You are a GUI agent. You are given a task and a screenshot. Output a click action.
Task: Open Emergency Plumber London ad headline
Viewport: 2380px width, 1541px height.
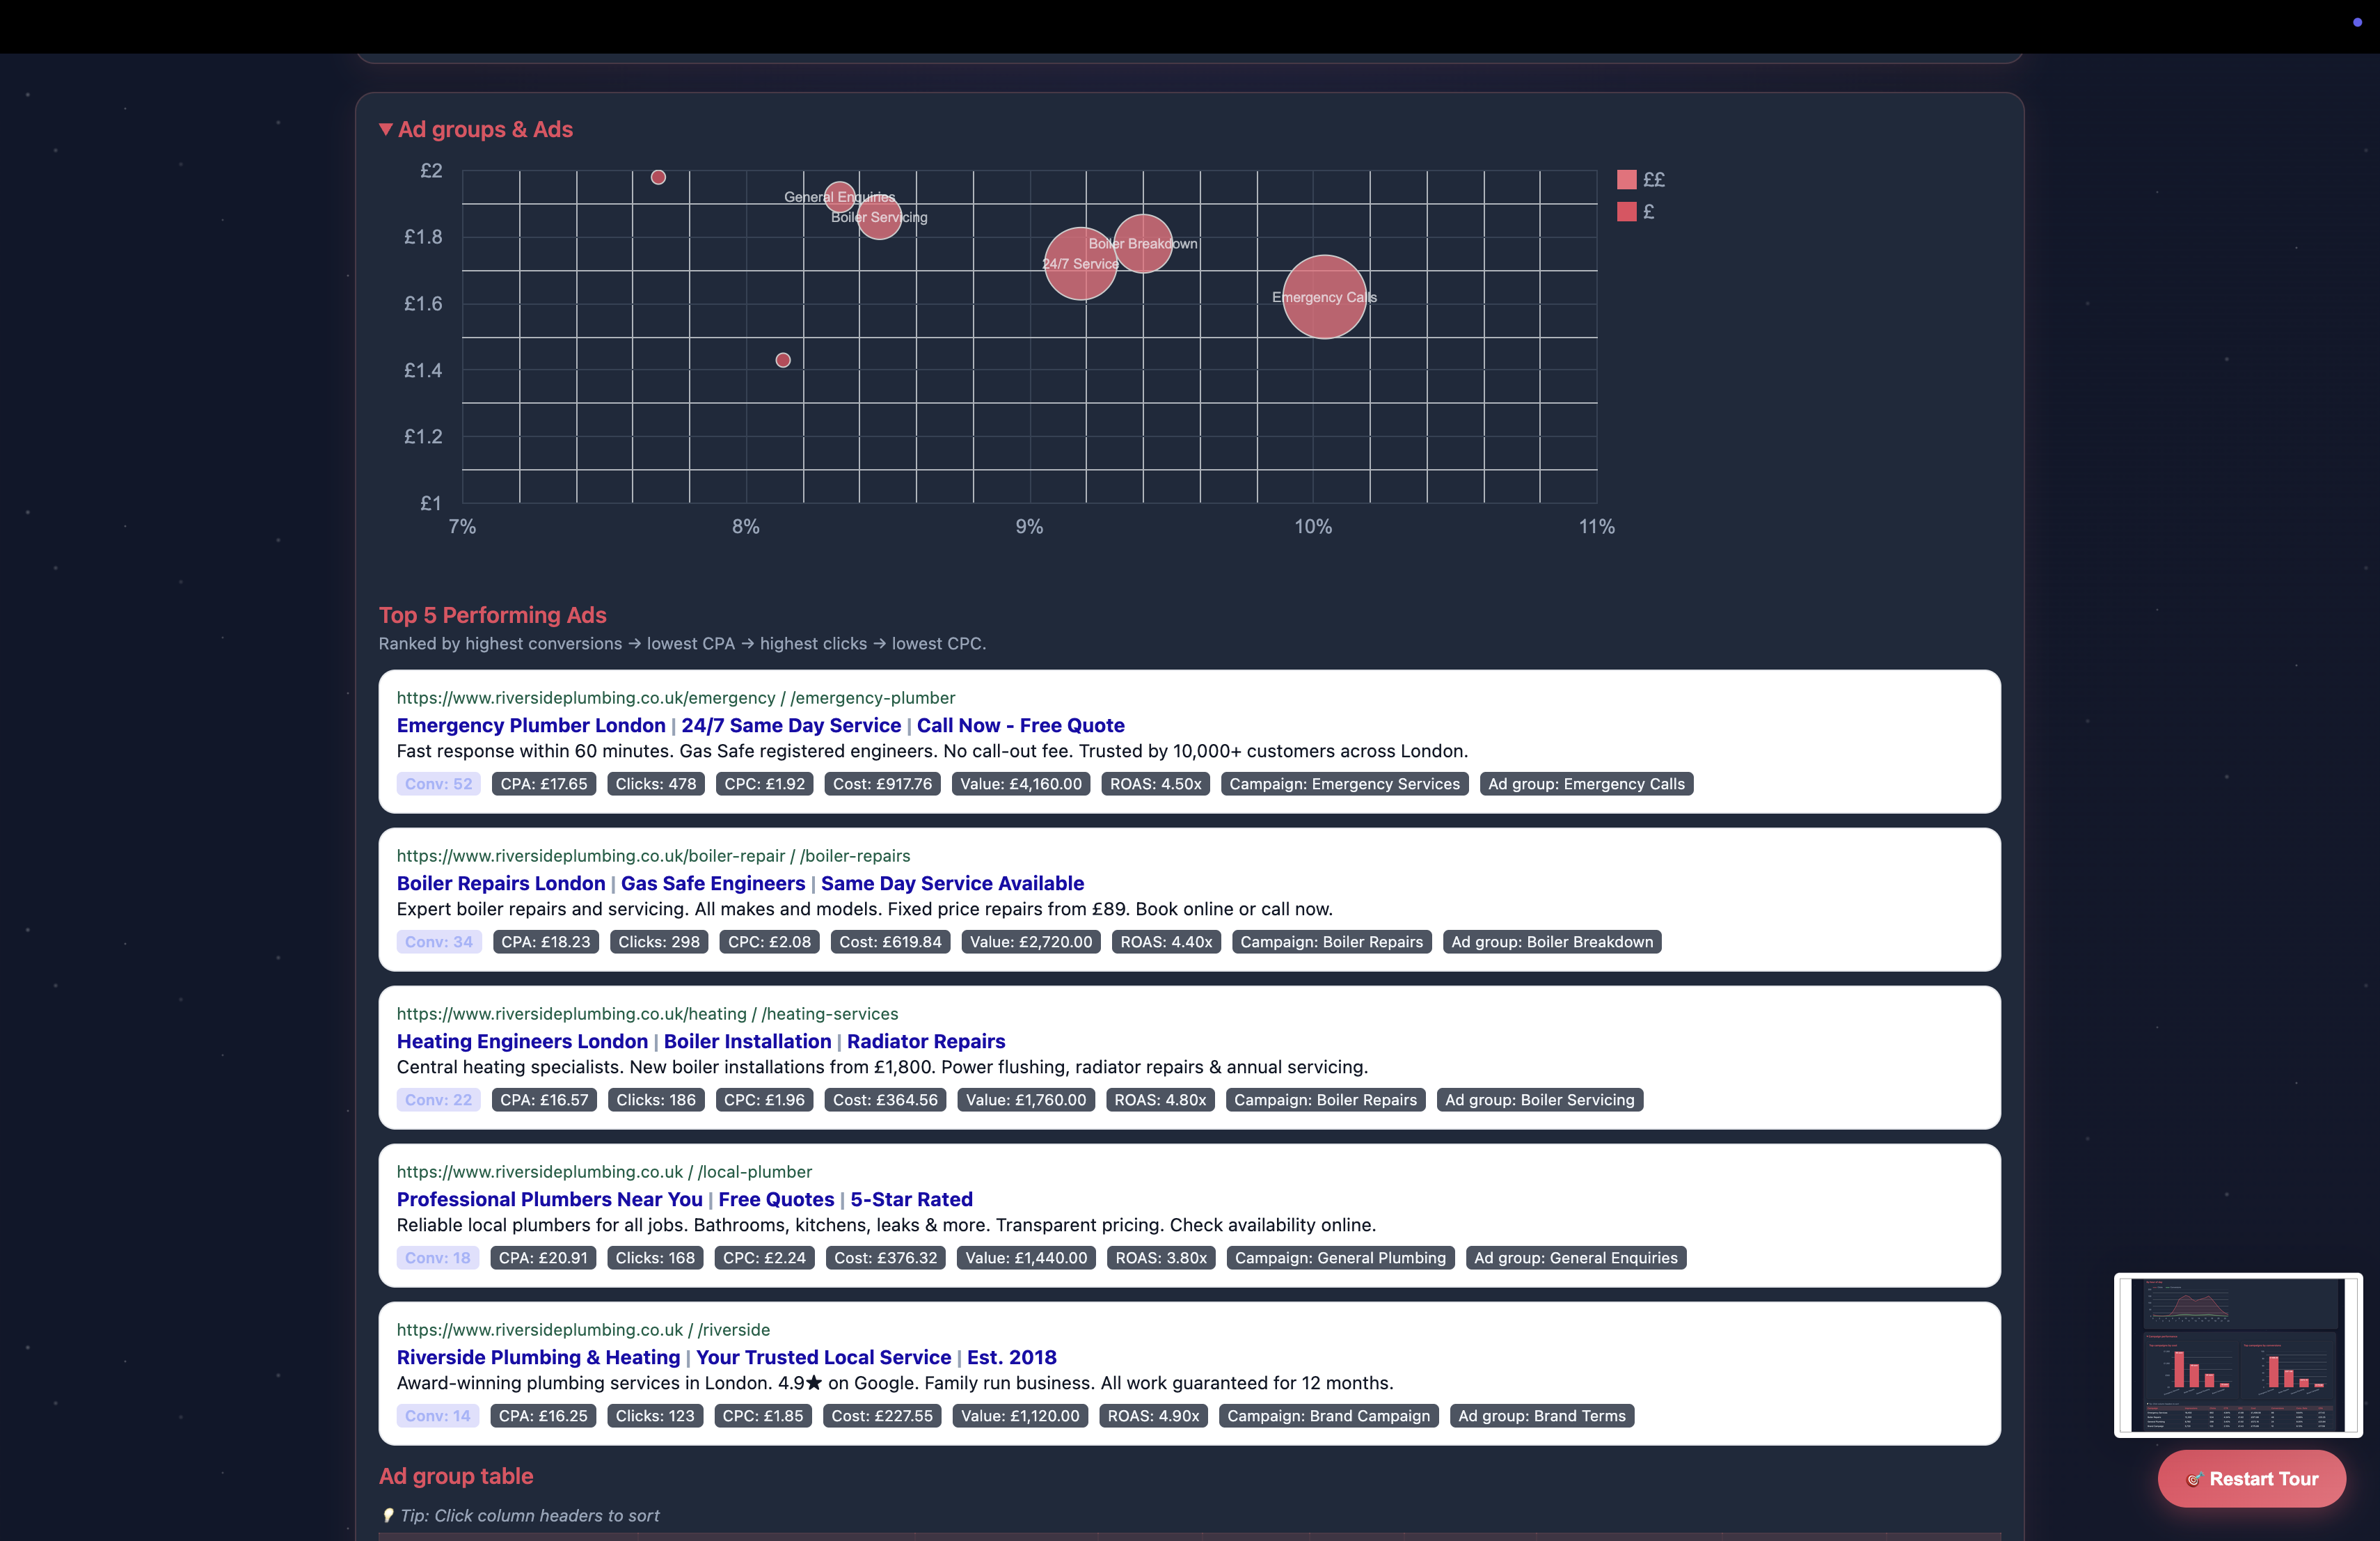(531, 725)
